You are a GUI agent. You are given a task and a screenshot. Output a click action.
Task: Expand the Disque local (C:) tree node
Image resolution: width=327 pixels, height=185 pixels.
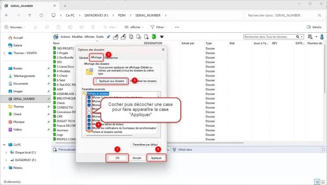pyautogui.click(x=6, y=152)
